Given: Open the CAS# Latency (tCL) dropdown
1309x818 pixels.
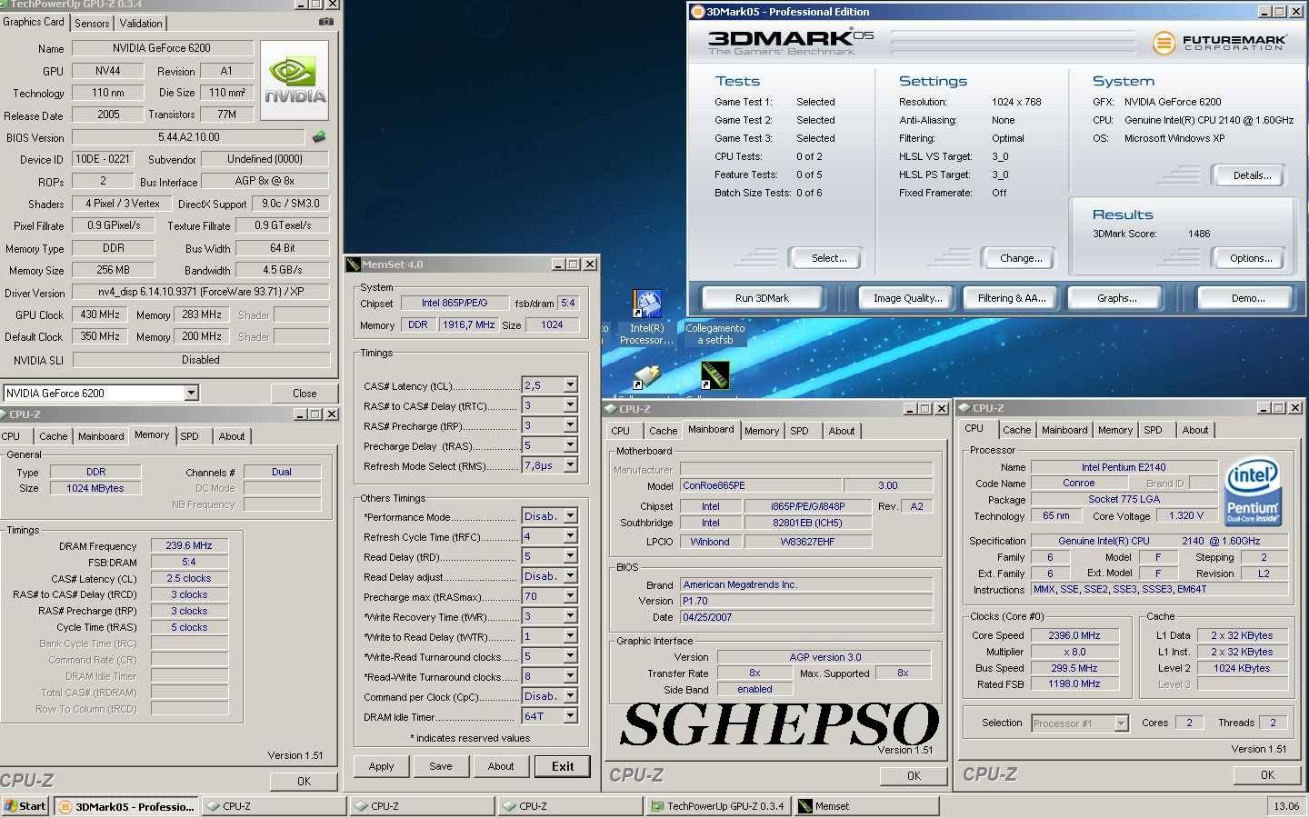Looking at the screenshot, I should [x=570, y=385].
